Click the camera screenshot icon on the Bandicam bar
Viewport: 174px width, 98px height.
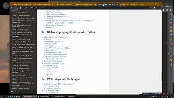coord(167,94)
